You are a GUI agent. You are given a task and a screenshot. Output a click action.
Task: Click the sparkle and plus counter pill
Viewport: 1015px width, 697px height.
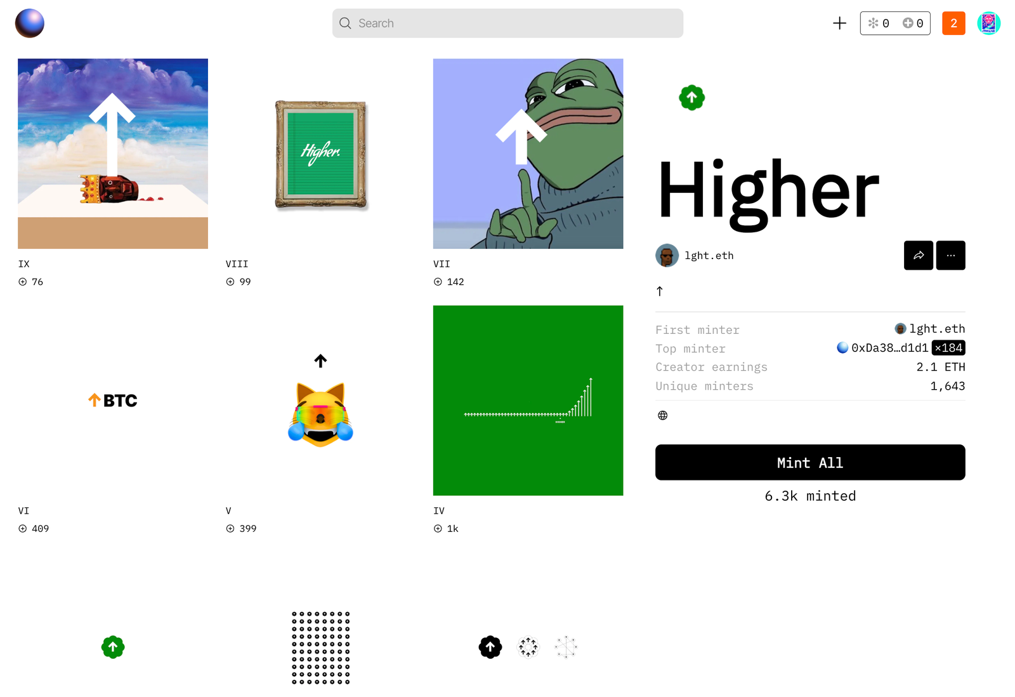(895, 23)
